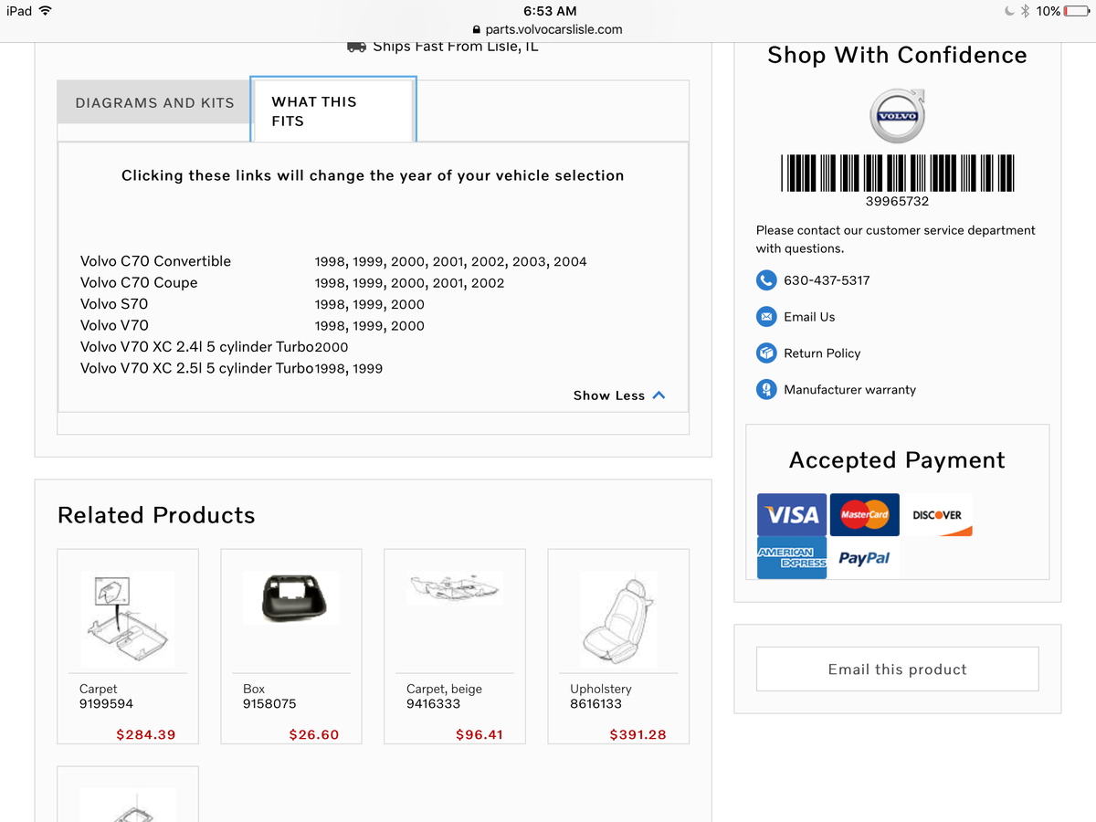View the Carpet 9199594 related product
The height and width of the screenshot is (822, 1096).
[x=127, y=619]
